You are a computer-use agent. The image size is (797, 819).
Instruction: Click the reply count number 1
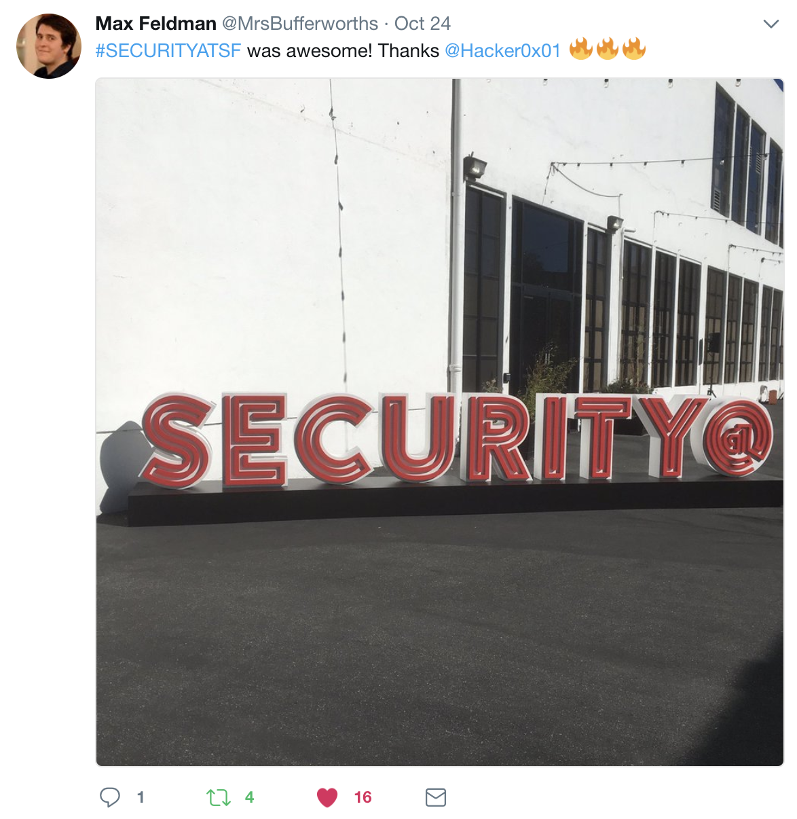pyautogui.click(x=141, y=797)
